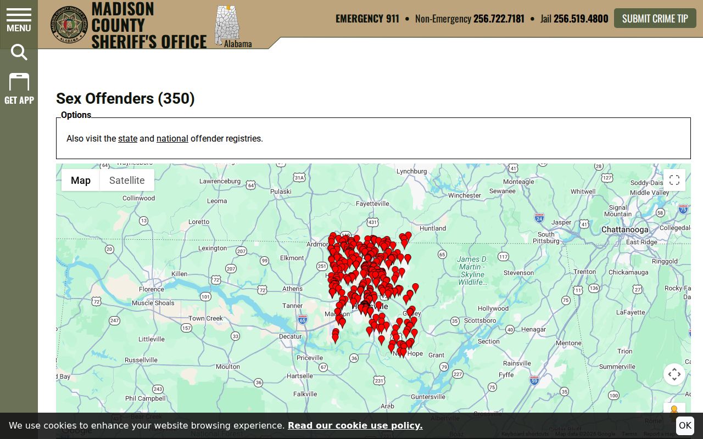Read our cookie use policy link
The height and width of the screenshot is (439, 703).
[x=355, y=425]
